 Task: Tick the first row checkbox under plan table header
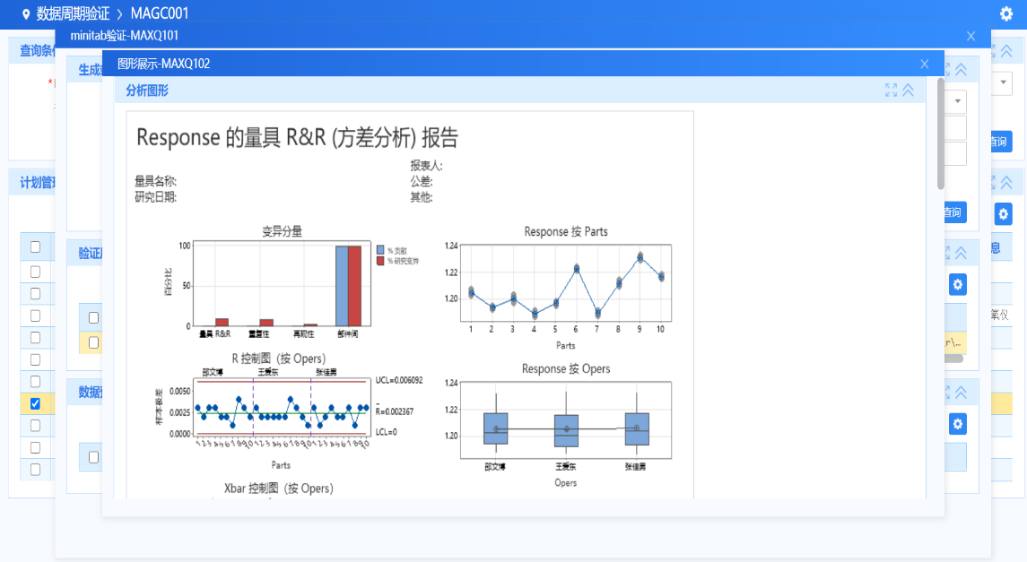pos(35,272)
